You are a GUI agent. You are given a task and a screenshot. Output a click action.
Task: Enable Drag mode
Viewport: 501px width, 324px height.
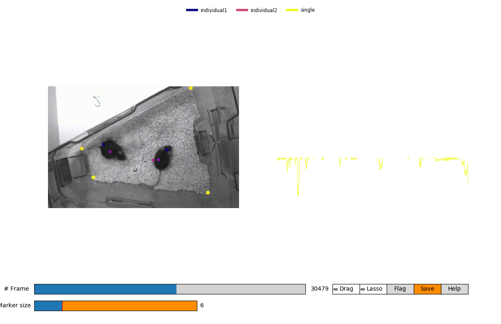[x=345, y=289]
